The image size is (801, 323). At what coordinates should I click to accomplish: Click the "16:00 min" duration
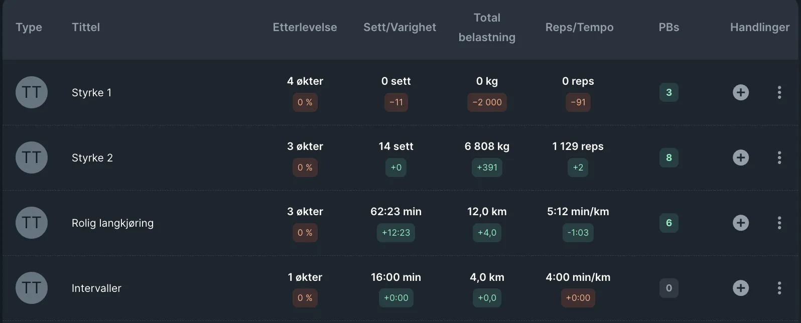click(x=396, y=277)
